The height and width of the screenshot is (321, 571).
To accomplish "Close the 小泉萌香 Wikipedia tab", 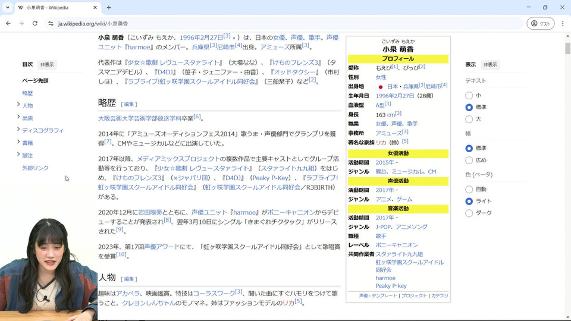I will click(x=95, y=7).
